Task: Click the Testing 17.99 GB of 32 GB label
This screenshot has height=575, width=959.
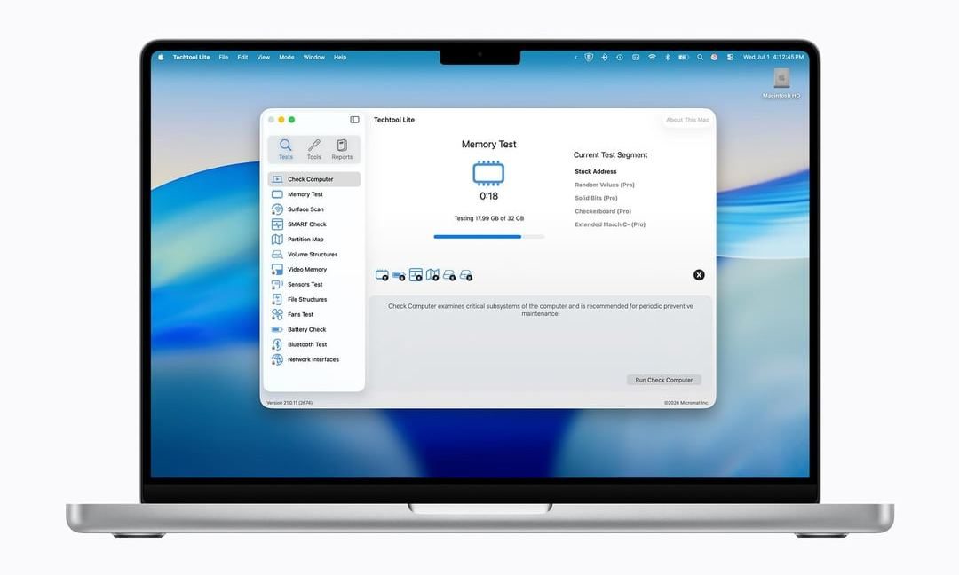Action: (488, 218)
